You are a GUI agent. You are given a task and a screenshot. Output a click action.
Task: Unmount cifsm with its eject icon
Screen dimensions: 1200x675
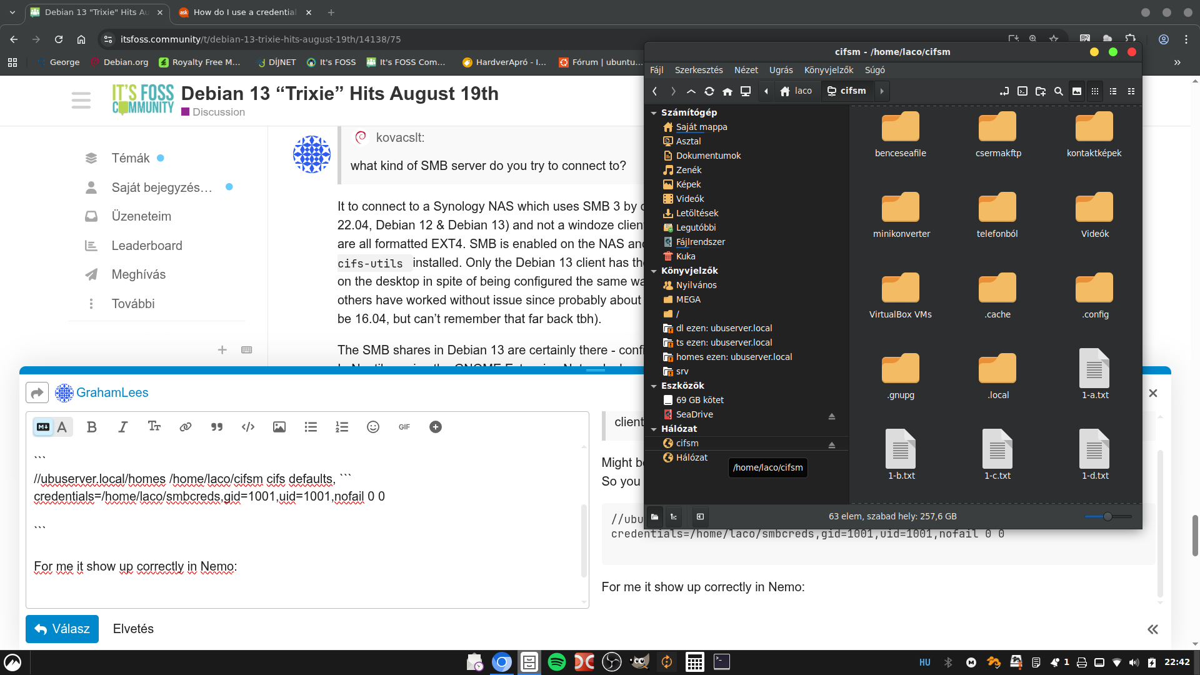pos(831,444)
